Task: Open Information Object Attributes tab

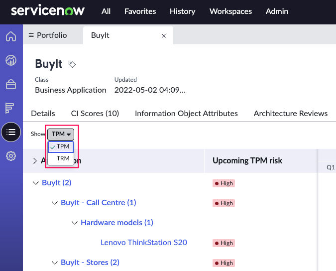Action: (x=186, y=113)
